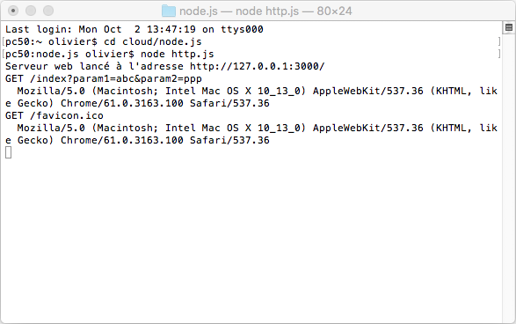The width and height of the screenshot is (516, 324).
Task: Click the red close window button
Action: (x=13, y=11)
